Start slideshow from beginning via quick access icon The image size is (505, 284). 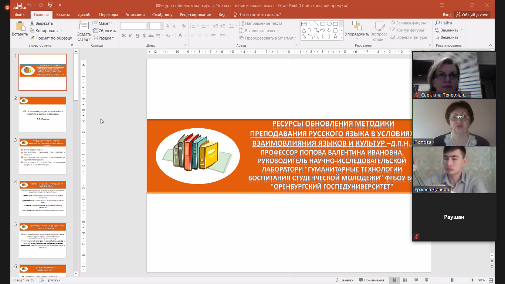[50, 5]
